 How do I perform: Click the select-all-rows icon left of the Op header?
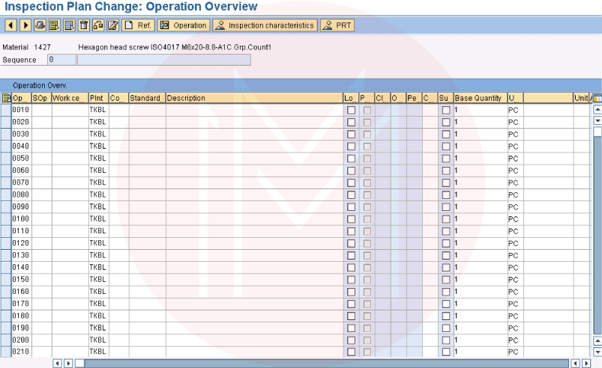[x=6, y=98]
